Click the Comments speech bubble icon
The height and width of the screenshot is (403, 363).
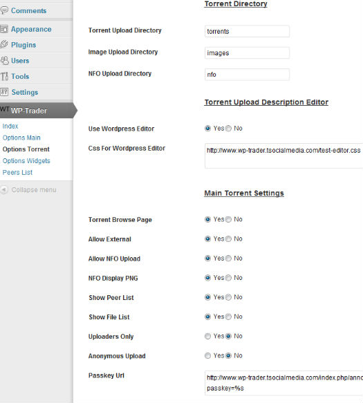(4, 10)
